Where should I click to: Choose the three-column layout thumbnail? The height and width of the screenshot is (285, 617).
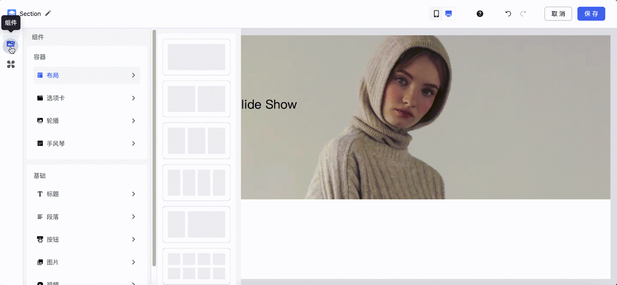196,141
